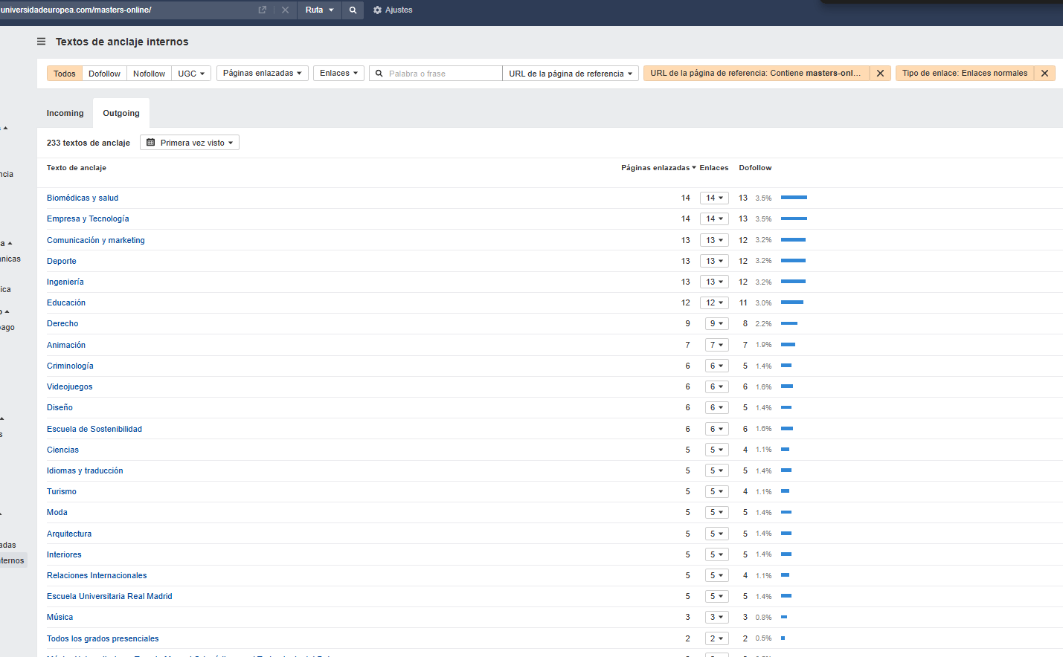Open URL in new tab icon
Viewport: 1063px width, 657px height.
(262, 10)
